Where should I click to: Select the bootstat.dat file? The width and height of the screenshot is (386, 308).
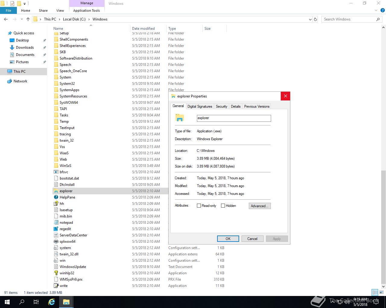69,178
